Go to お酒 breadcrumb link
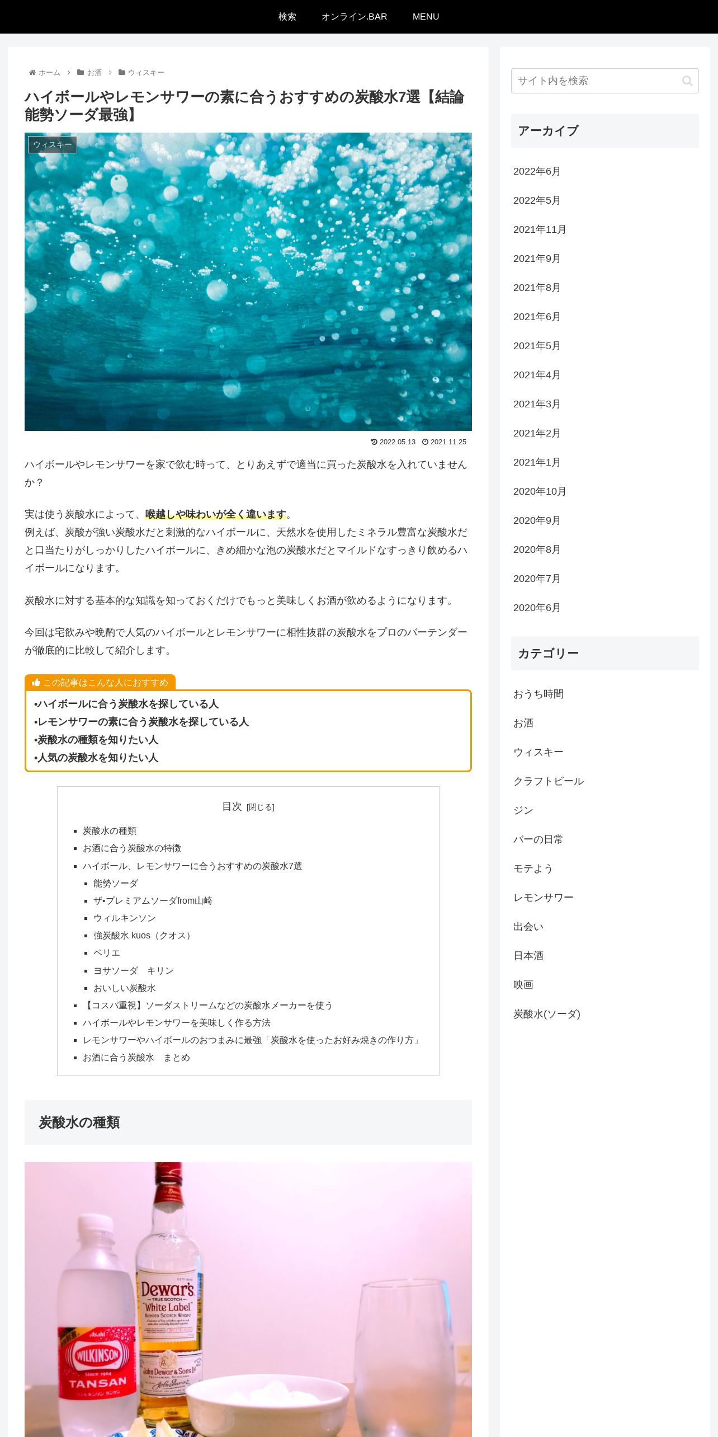The height and width of the screenshot is (1437, 718). point(95,73)
